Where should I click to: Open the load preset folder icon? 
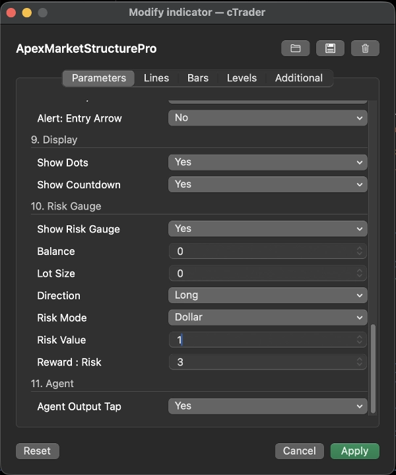pos(295,48)
